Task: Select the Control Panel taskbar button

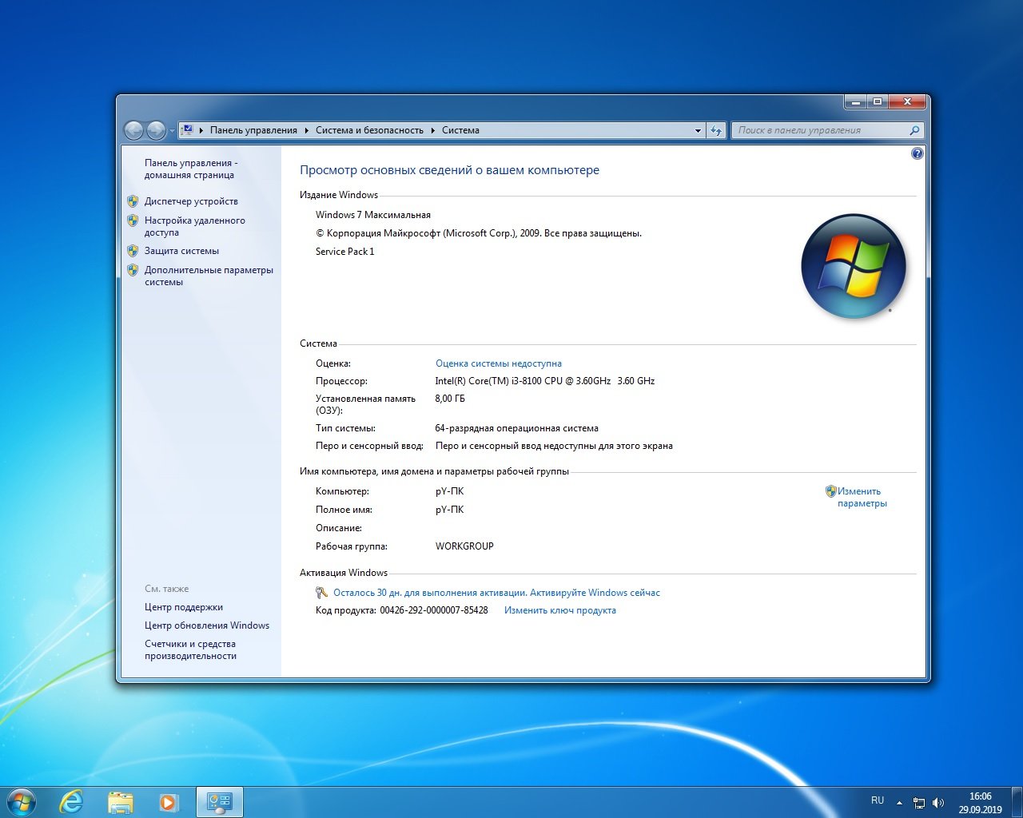Action: (x=220, y=802)
